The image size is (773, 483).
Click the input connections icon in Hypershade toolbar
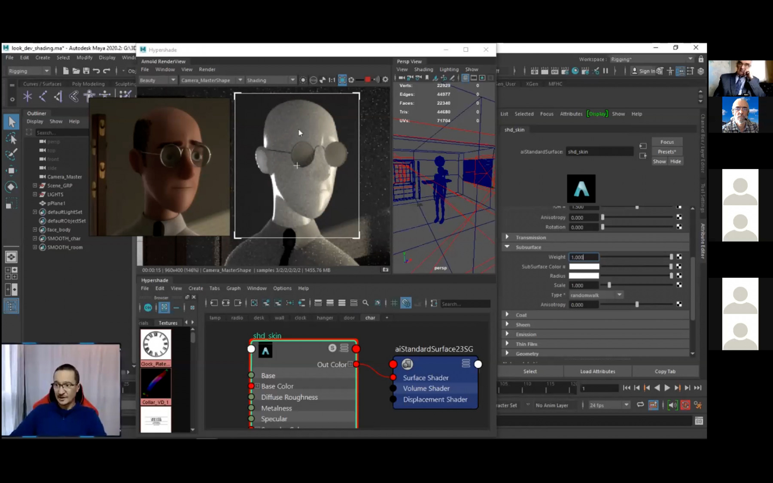click(214, 303)
